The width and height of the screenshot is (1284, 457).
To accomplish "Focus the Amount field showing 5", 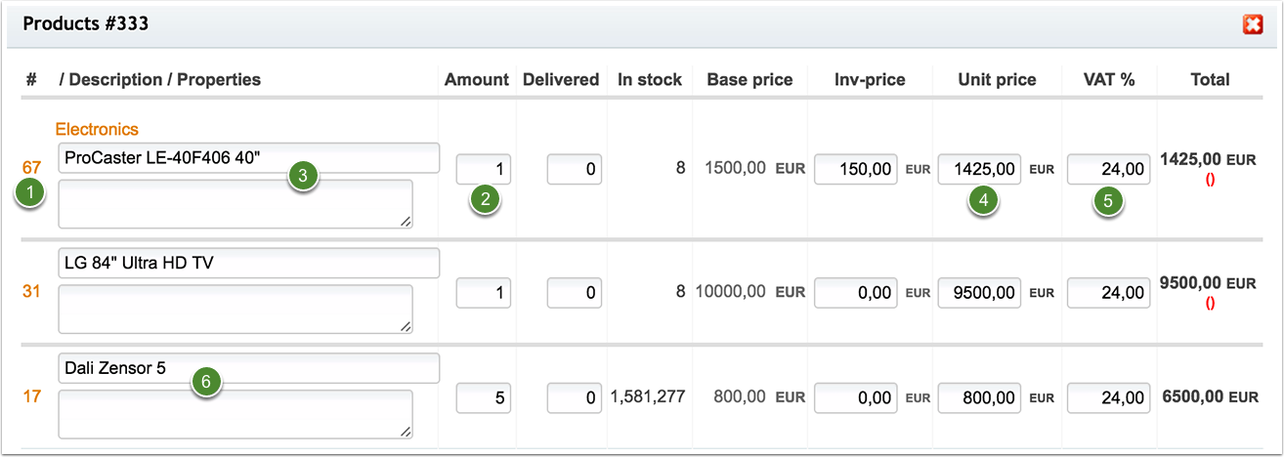I will (x=484, y=398).
